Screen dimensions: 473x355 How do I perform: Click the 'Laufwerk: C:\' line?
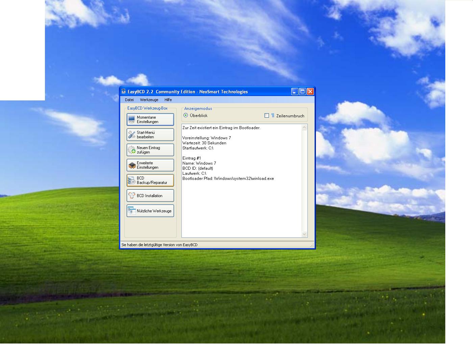point(194,173)
